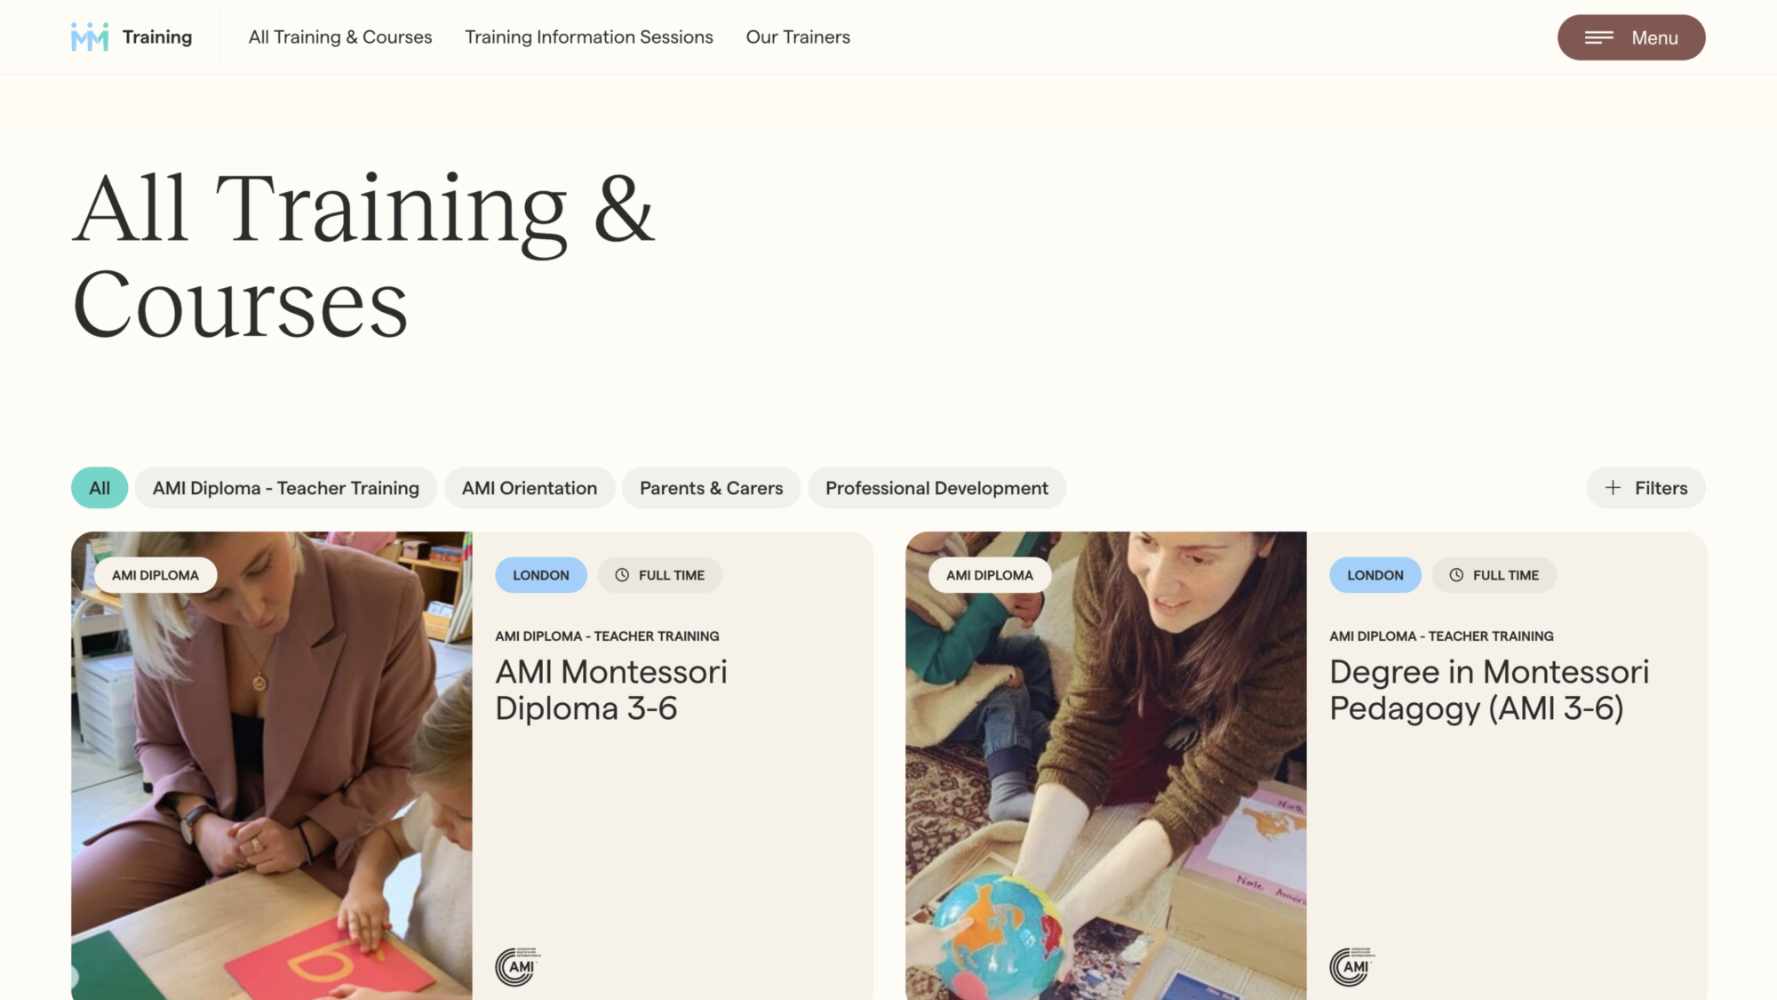Viewport: 1777px width, 1000px height.
Task: Filter by AMI Diploma - Teacher Training
Action: [286, 488]
